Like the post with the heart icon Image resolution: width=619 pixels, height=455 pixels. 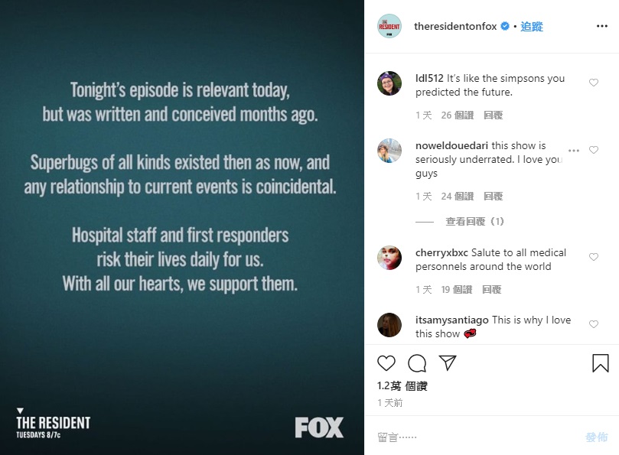[x=386, y=363]
